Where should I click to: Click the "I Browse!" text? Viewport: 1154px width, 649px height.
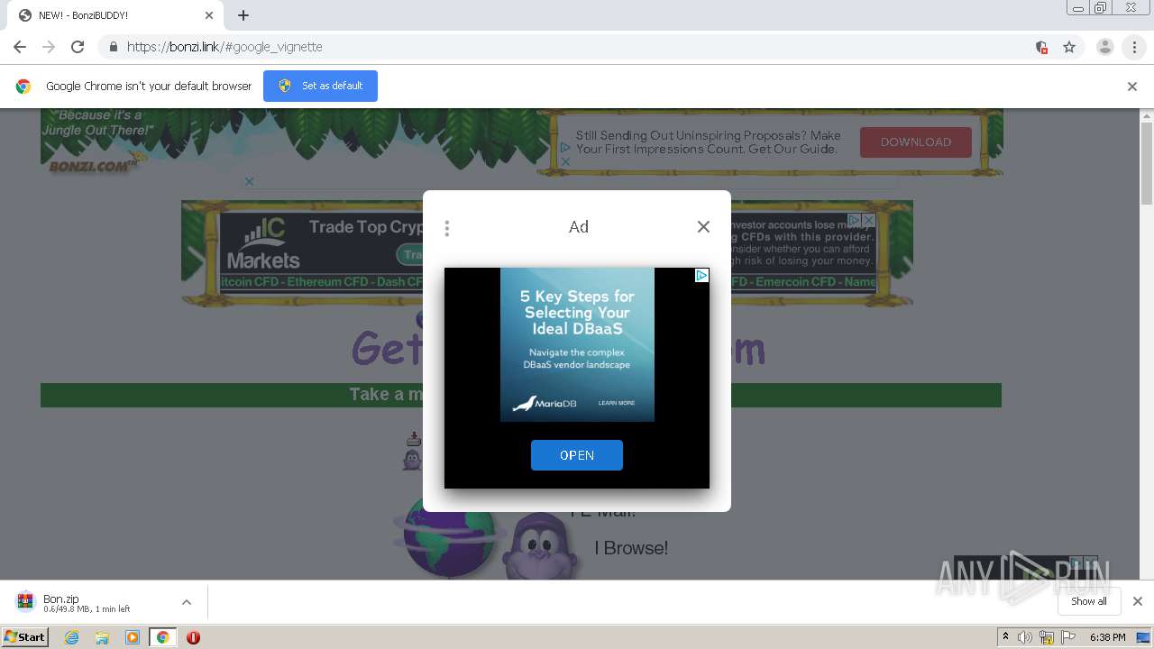(x=631, y=548)
